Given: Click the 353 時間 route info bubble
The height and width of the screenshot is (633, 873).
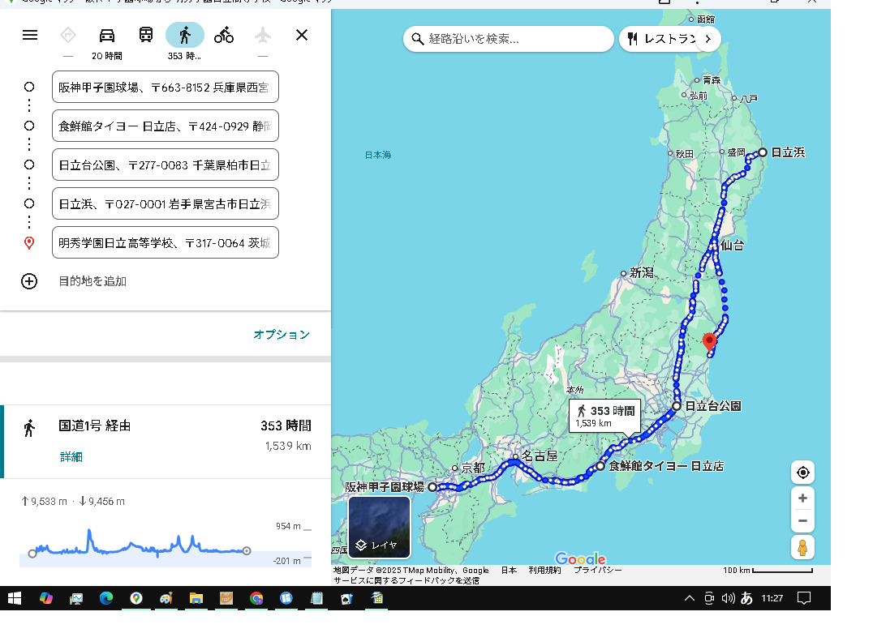Looking at the screenshot, I should click(x=604, y=416).
